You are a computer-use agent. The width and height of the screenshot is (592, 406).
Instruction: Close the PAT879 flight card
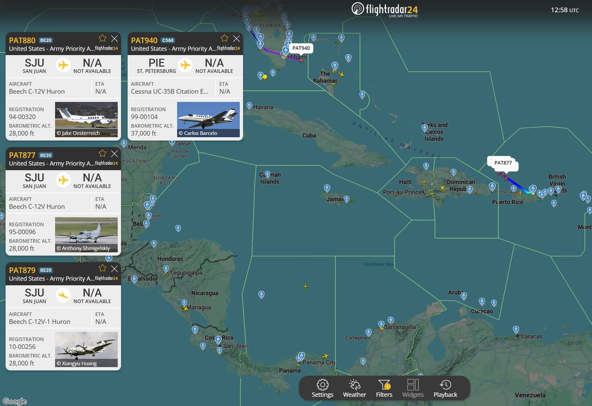pos(114,268)
